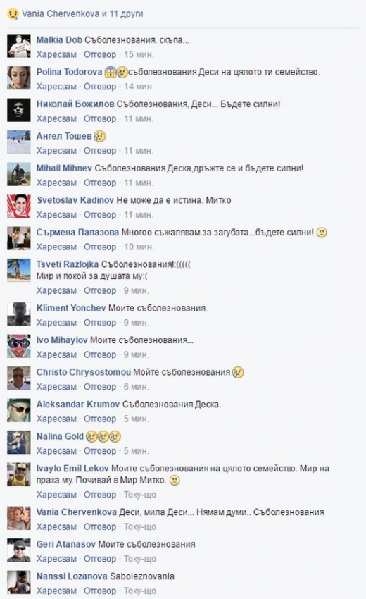Click the Току-що timestamp under Vania Chervenkova's comment
This screenshot has height=599, width=366.
tap(140, 527)
